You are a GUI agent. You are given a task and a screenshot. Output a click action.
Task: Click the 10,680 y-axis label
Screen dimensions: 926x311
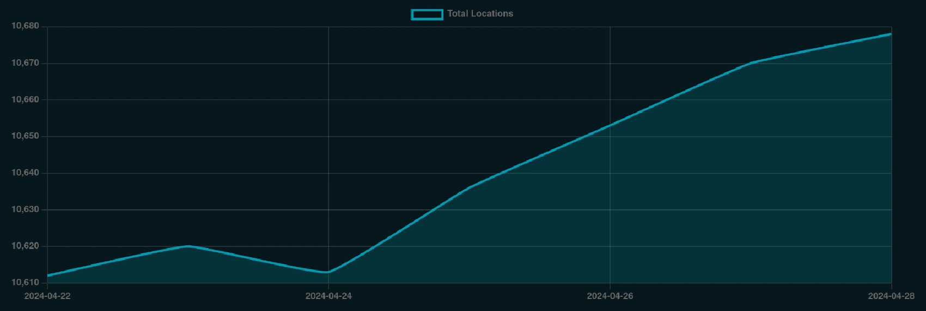pyautogui.click(x=25, y=26)
